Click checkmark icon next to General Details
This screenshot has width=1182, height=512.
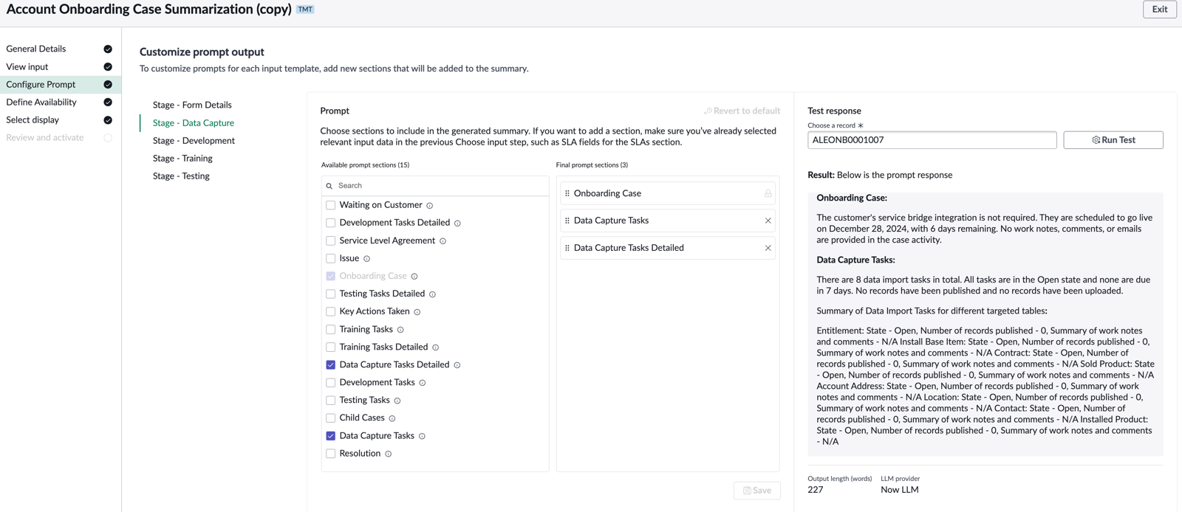(x=108, y=49)
